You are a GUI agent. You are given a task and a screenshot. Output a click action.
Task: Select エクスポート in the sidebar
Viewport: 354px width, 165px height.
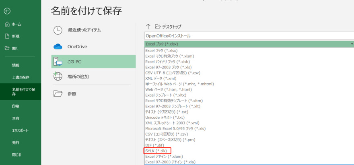(x=21, y=130)
